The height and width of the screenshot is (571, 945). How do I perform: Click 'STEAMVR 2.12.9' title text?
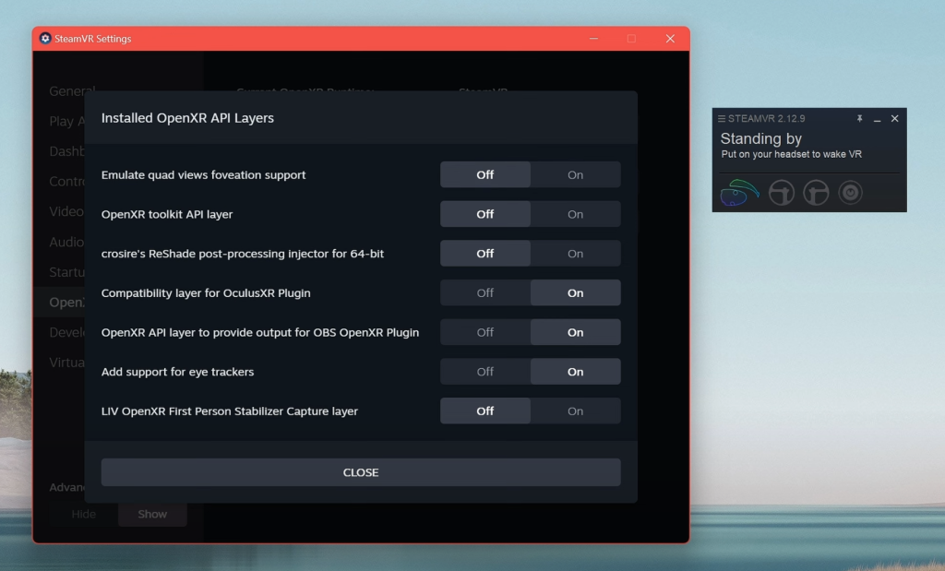pos(767,119)
